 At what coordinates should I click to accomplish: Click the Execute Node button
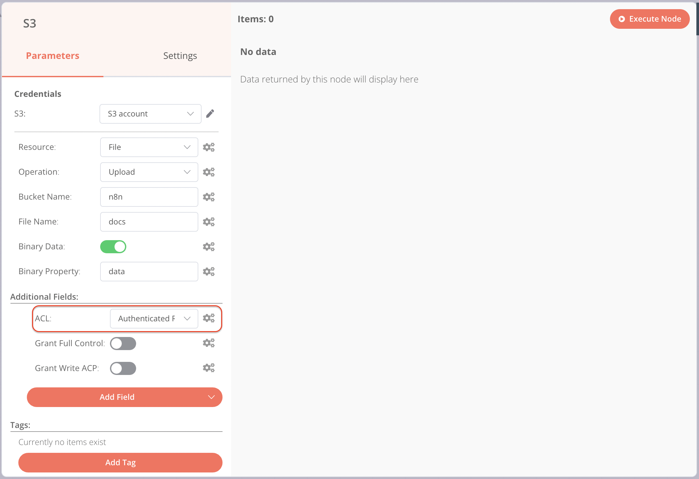(650, 19)
